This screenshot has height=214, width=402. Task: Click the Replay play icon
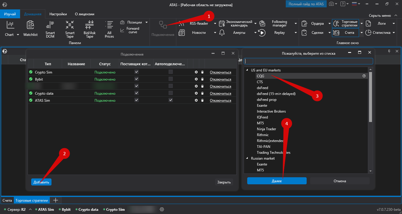point(262,33)
